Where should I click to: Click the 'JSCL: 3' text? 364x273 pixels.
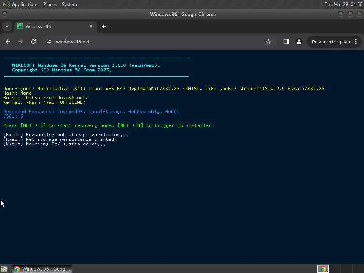tap(13, 116)
